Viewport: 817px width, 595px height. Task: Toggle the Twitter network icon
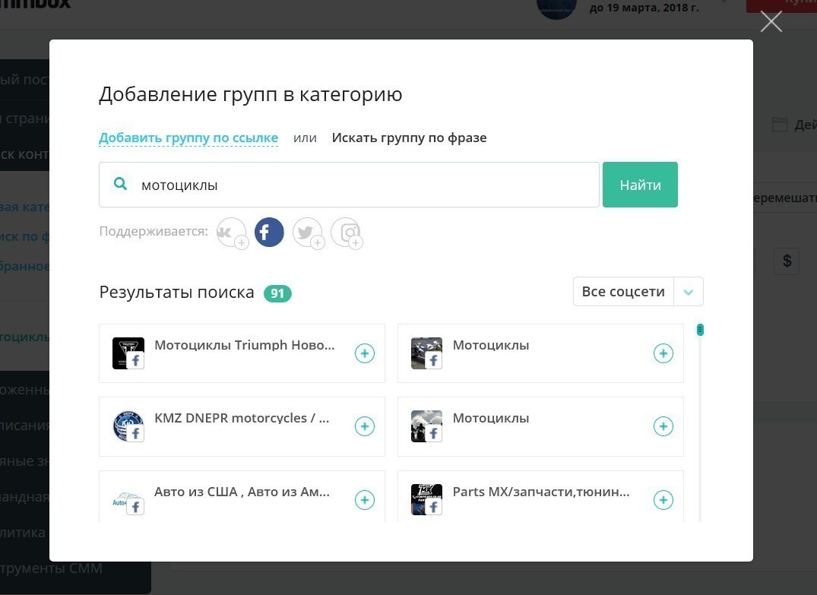click(x=308, y=233)
